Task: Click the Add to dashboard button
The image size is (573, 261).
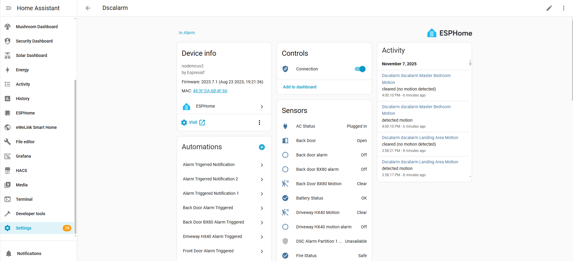Action: [299, 87]
